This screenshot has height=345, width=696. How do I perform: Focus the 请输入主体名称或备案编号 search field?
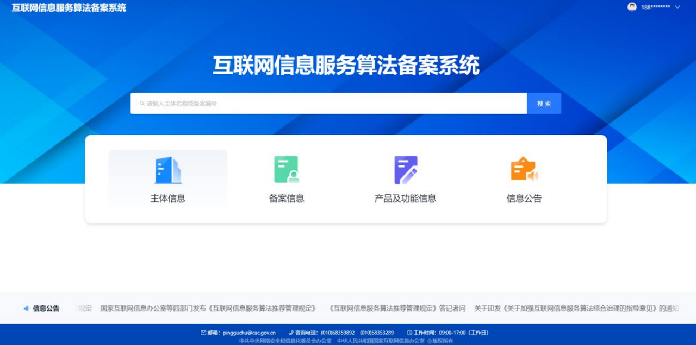(328, 104)
